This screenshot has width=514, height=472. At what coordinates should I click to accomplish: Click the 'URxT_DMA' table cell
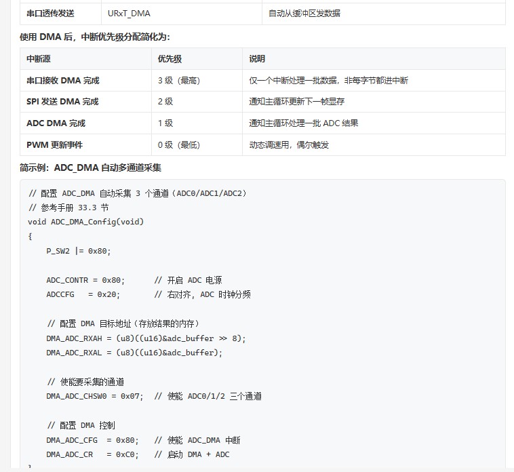point(182,14)
